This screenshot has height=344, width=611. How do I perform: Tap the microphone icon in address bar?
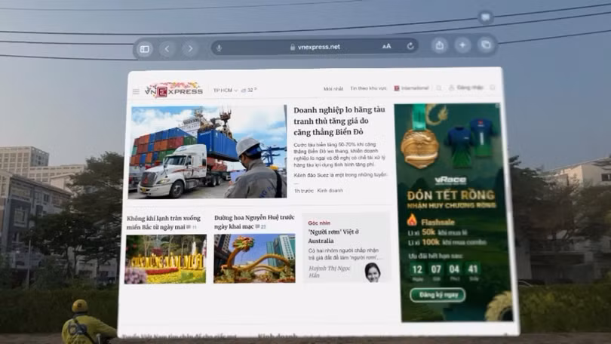tap(220, 47)
